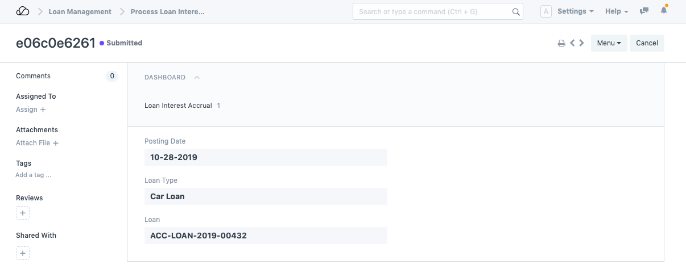Open the notifications bell
The width and height of the screenshot is (686, 273).
664,11
